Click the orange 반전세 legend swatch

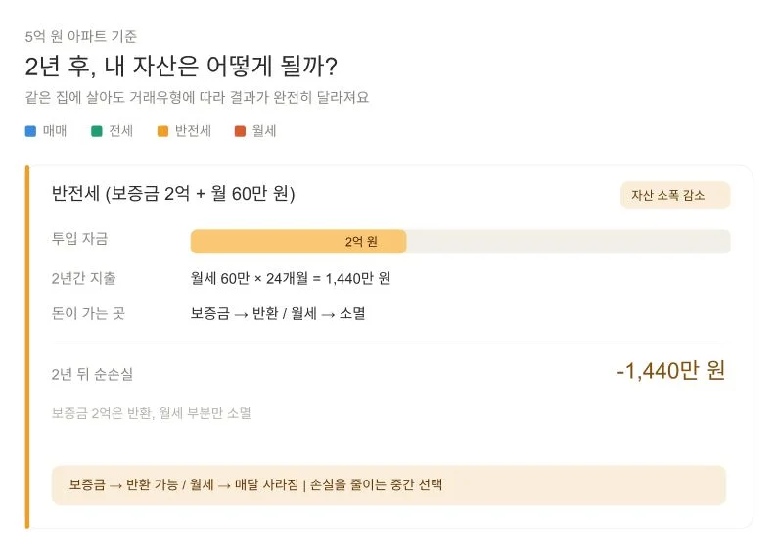pos(162,131)
